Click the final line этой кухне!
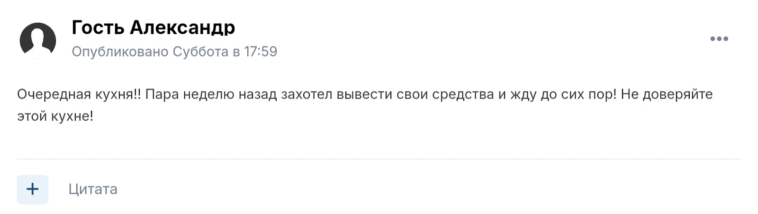758x214 pixels. (55, 116)
